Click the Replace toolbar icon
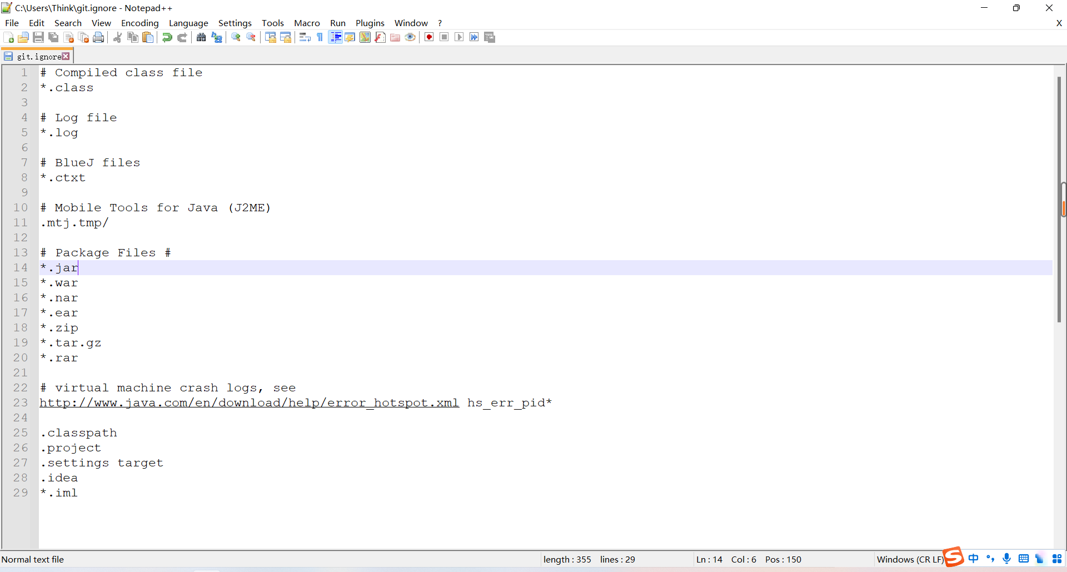The width and height of the screenshot is (1067, 572). point(217,37)
